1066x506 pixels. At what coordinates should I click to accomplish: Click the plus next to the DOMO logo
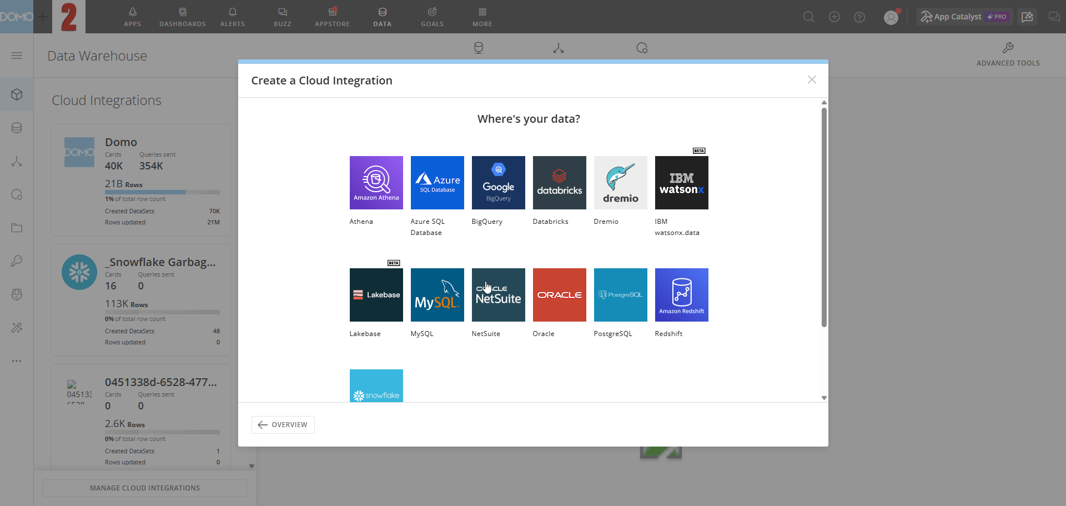point(43,17)
